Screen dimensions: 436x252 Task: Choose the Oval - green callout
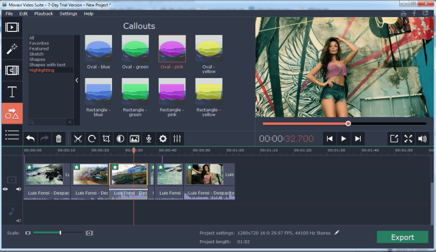pos(135,52)
